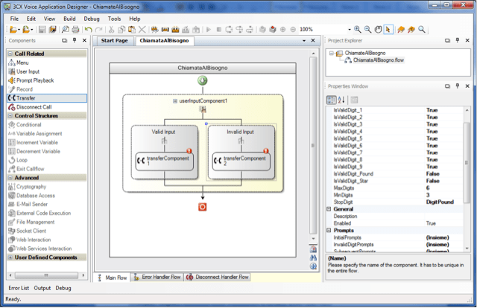Expand the User Defined Components section
The height and width of the screenshot is (308, 477).
pyautogui.click(x=10, y=257)
